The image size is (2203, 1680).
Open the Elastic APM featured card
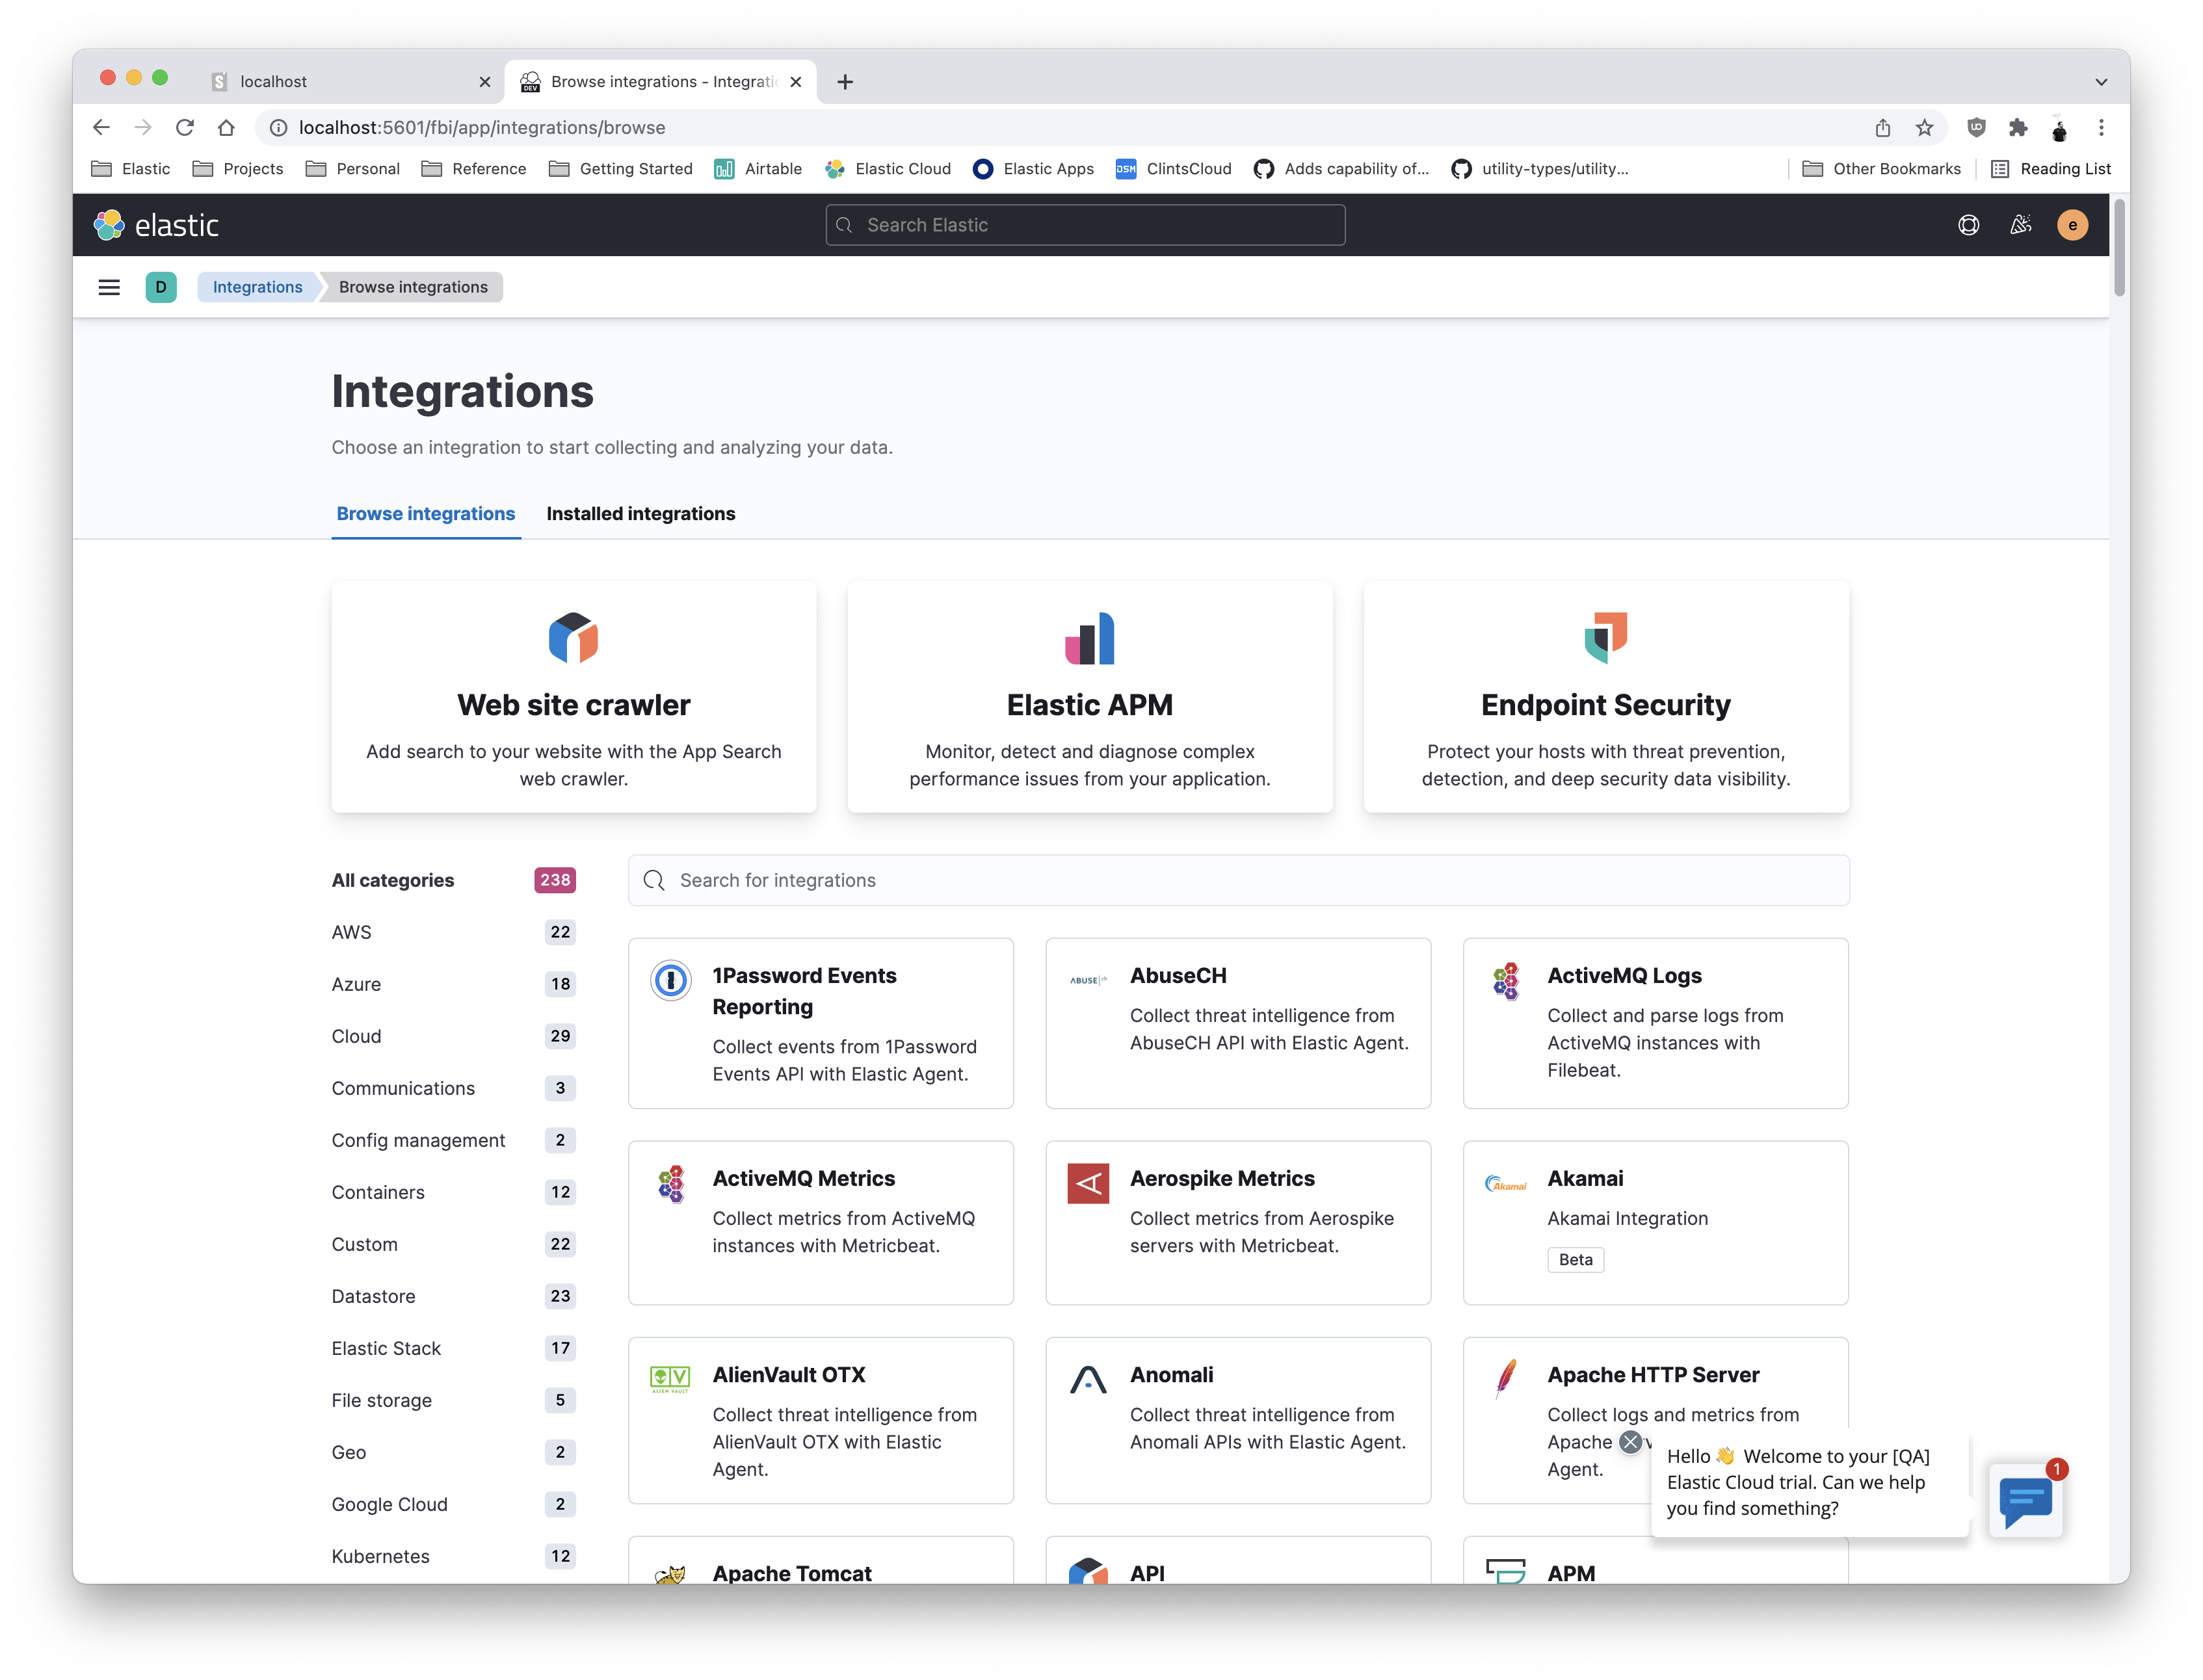click(x=1089, y=697)
